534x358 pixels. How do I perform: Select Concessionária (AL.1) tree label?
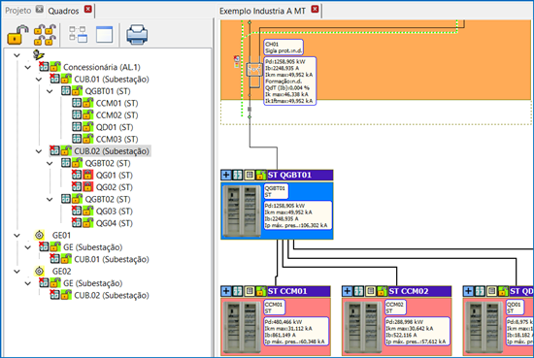[102, 67]
